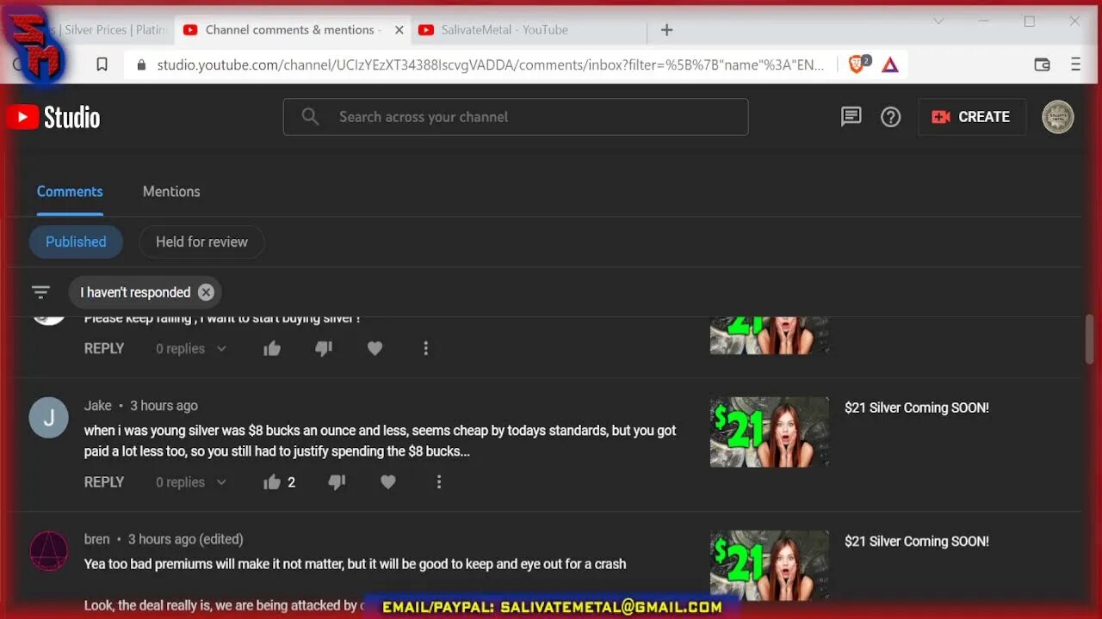Click the studio.youtube.com address bar URL
This screenshot has width=1102, height=619.
tap(491, 64)
